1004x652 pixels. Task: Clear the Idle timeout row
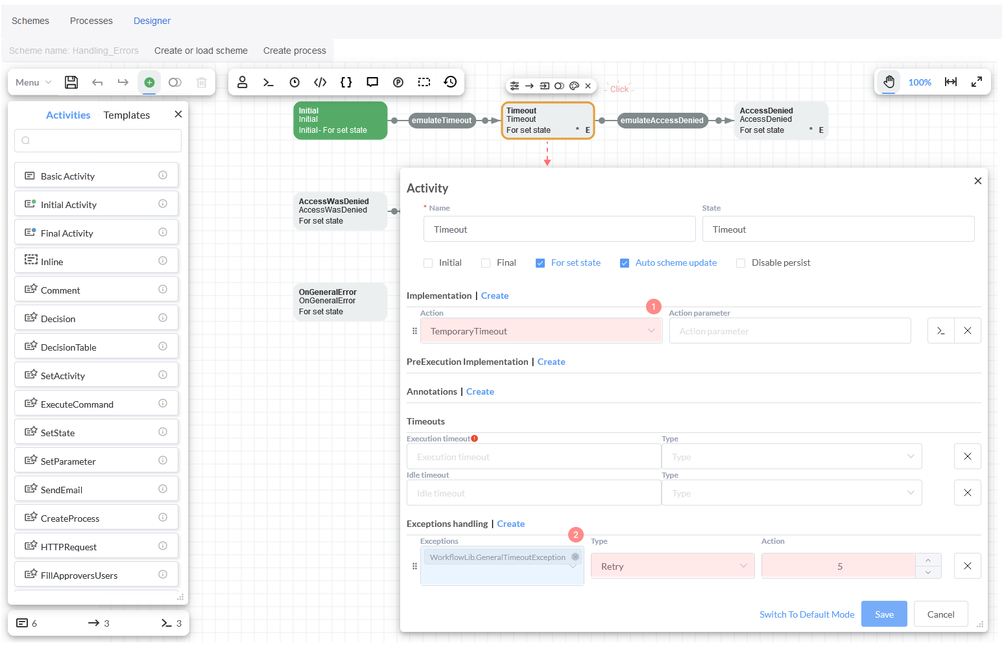[968, 493]
